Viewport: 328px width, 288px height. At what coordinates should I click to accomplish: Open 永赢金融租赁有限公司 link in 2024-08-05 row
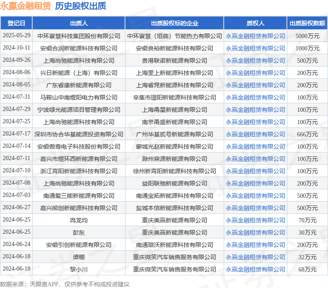pos(255,85)
